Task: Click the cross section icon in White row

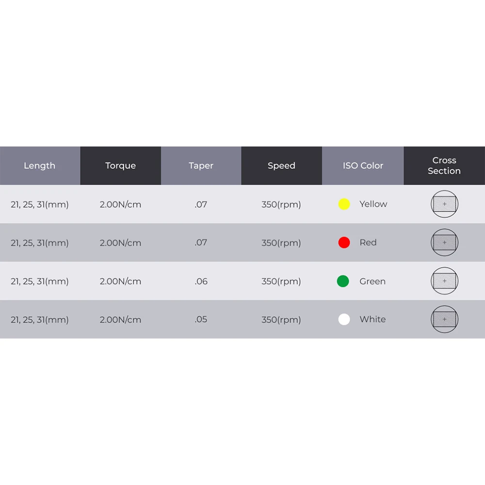Action: pyautogui.click(x=444, y=319)
